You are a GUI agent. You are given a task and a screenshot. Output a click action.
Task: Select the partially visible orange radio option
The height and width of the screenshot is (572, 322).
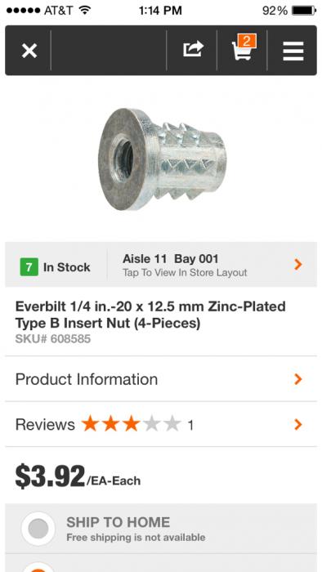click(39, 568)
